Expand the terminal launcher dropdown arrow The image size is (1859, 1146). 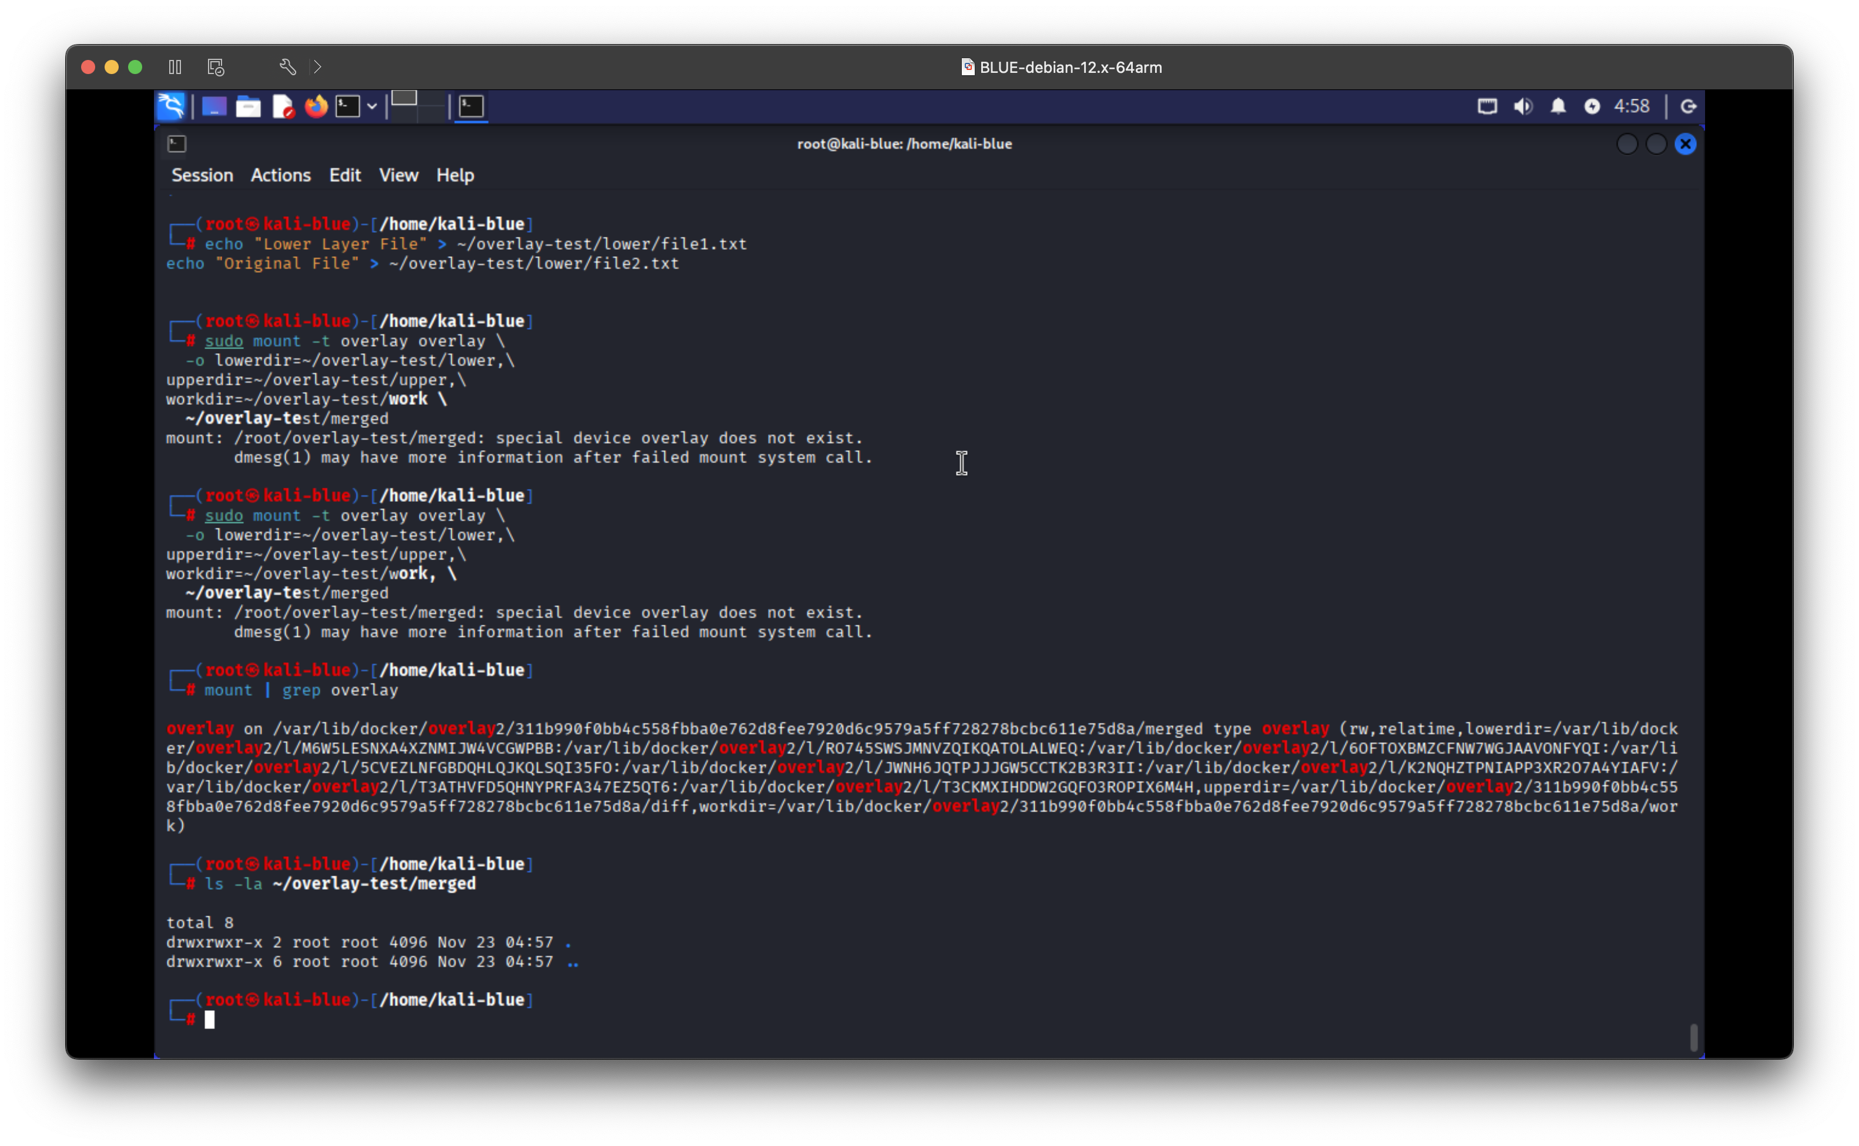tap(372, 106)
